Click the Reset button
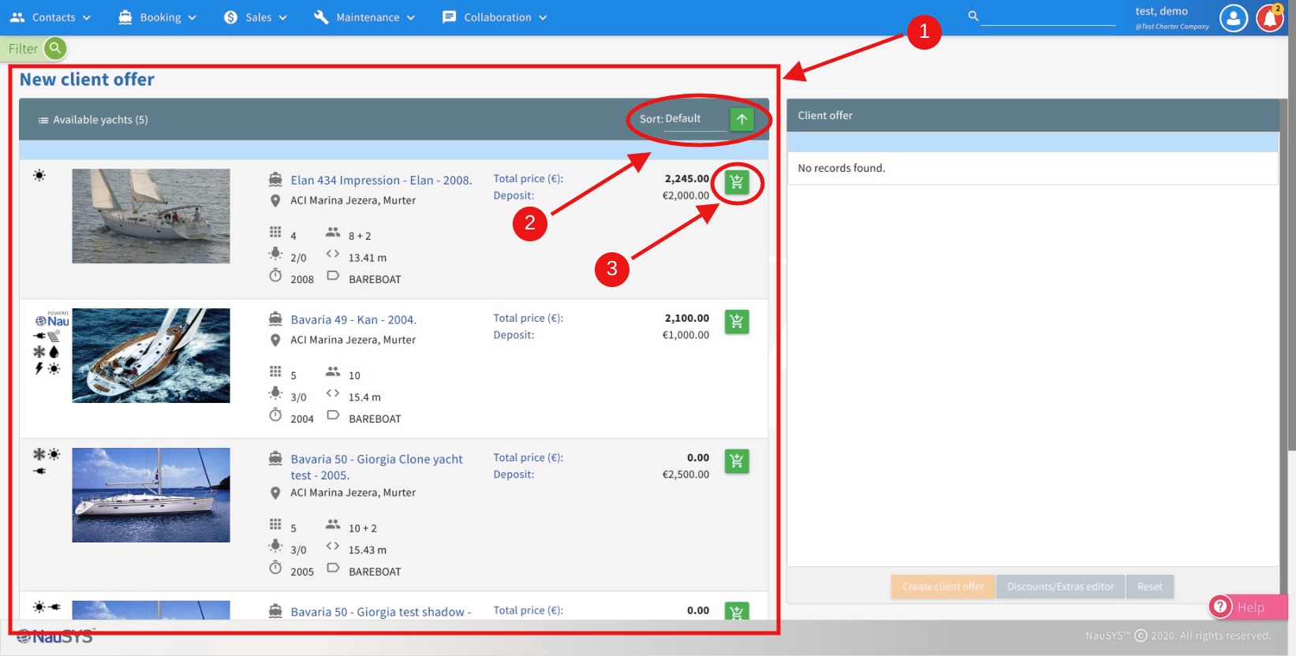This screenshot has width=1296, height=656. 1149,587
